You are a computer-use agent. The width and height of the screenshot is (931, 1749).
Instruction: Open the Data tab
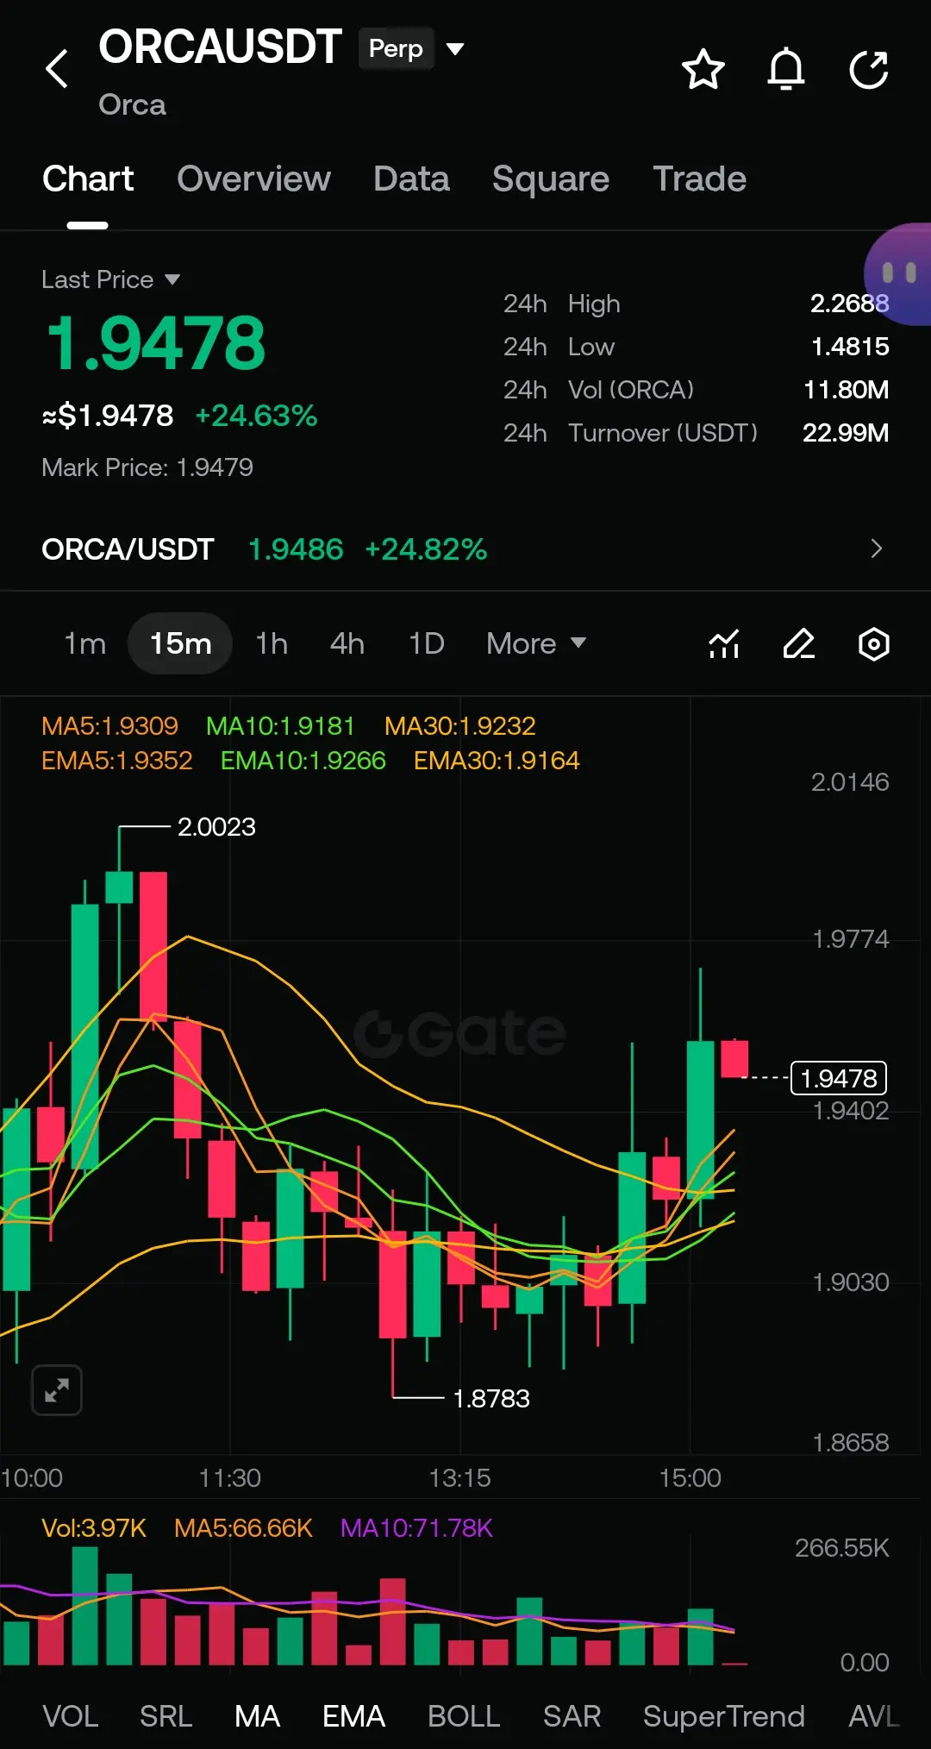[411, 179]
